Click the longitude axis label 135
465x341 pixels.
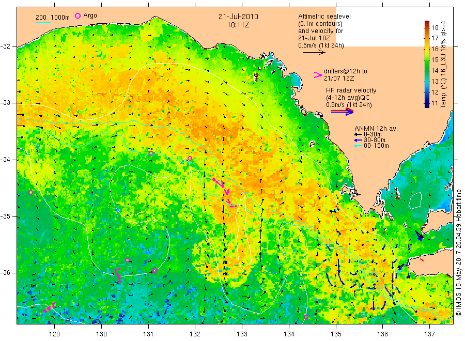tap(336, 334)
